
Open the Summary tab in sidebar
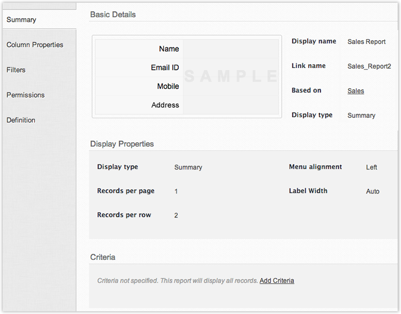[x=22, y=20]
